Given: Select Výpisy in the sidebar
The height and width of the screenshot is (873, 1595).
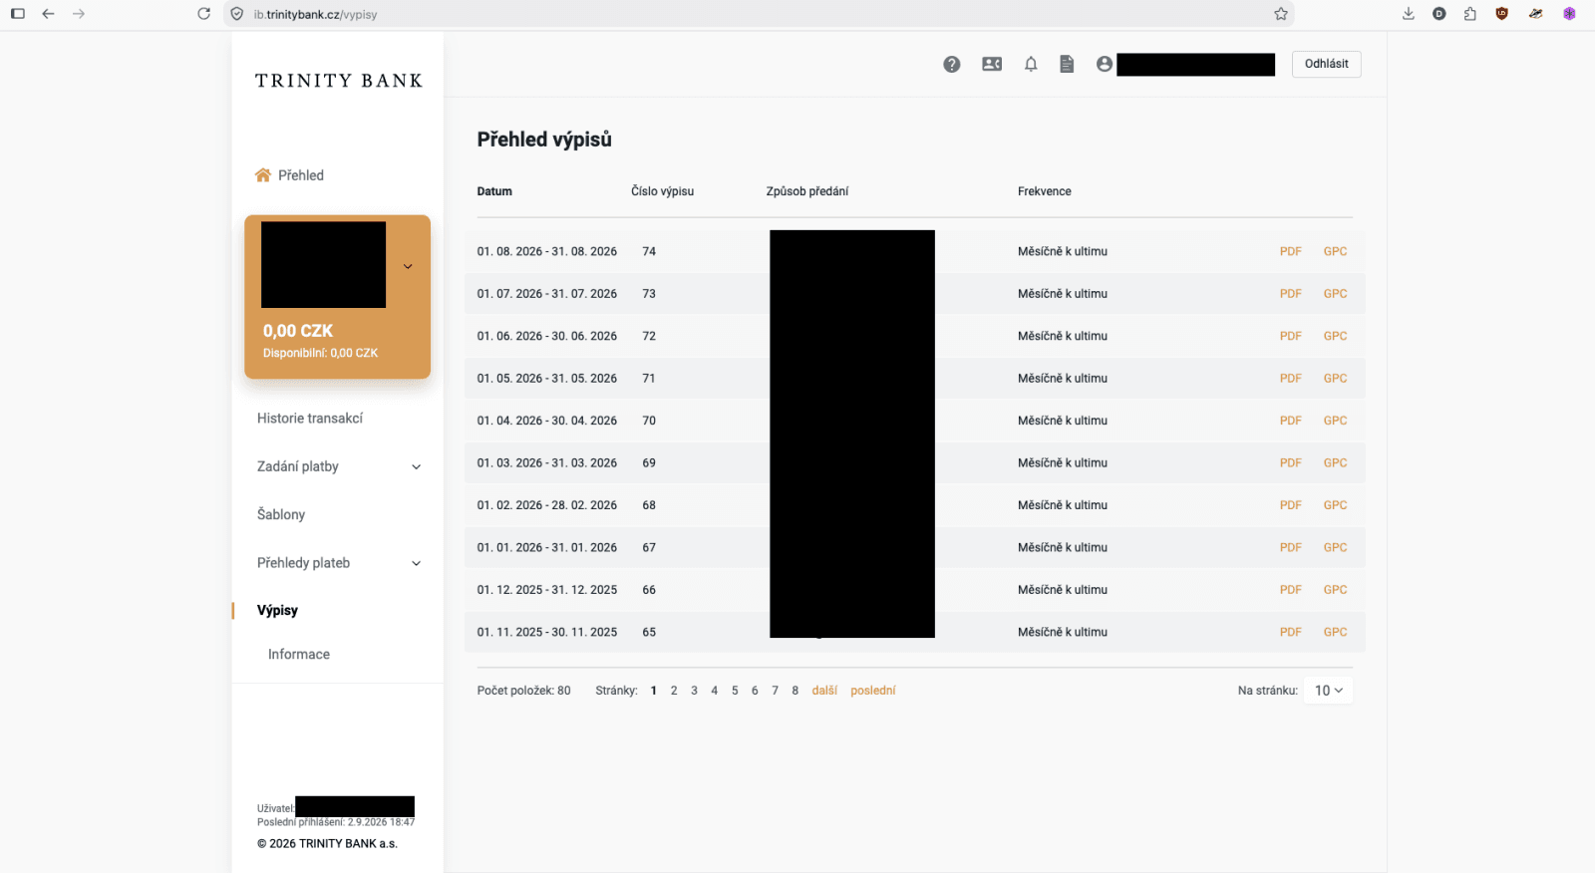Looking at the screenshot, I should coord(277,611).
